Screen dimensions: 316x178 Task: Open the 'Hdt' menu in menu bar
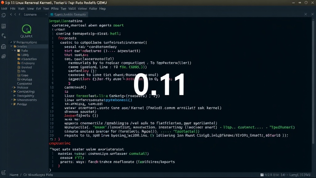4,8
